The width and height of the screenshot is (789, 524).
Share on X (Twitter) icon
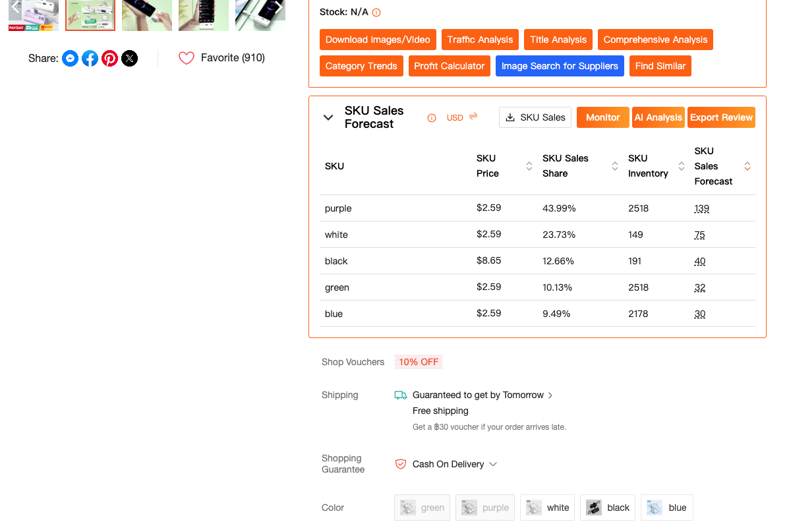coord(130,59)
